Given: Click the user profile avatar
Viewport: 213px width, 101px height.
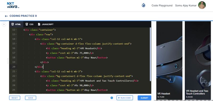Looking at the screenshot, I should pyautogui.click(x=202, y=5).
